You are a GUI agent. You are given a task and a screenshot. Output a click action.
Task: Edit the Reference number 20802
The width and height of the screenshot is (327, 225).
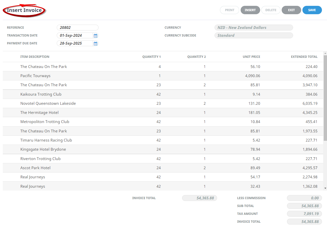pyautogui.click(x=78, y=27)
